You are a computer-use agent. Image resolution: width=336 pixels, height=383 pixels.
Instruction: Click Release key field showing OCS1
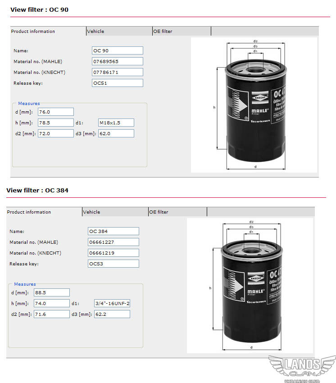(118, 83)
